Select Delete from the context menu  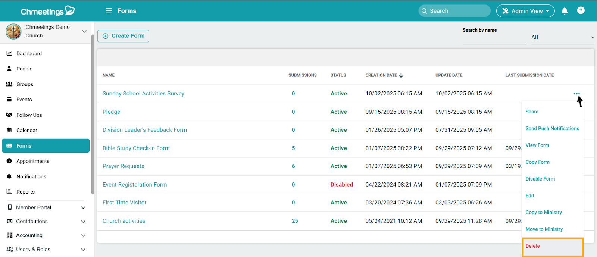pos(533,246)
